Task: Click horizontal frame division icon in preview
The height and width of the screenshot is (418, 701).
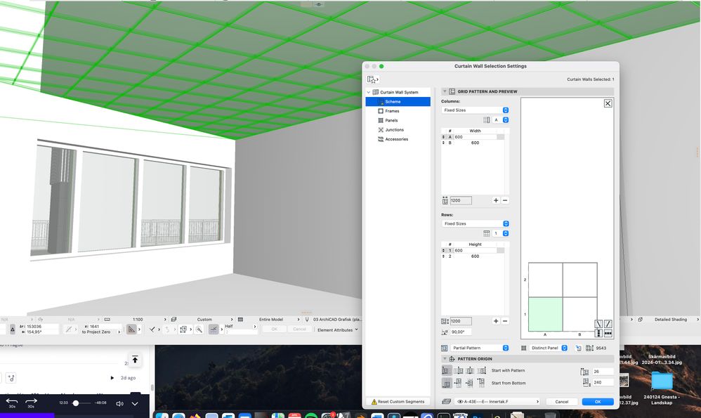Action: pos(608,334)
